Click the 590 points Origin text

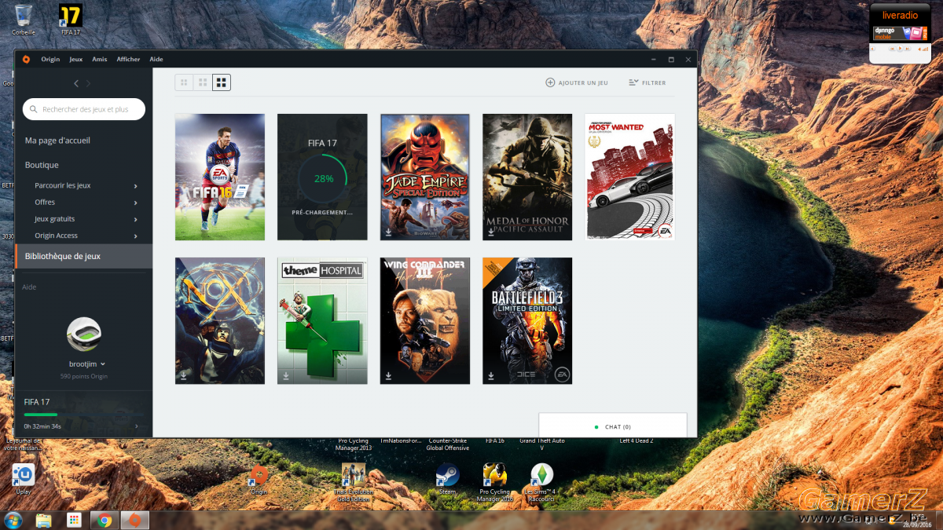(x=84, y=377)
